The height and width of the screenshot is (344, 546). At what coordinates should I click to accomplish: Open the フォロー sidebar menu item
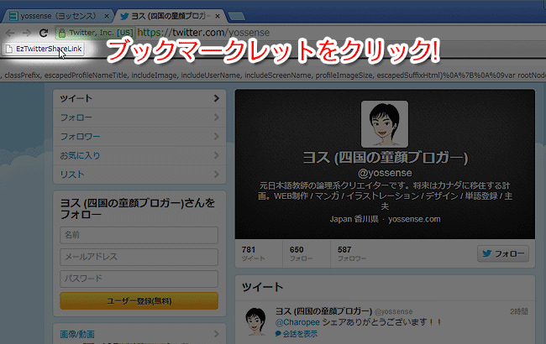tap(139, 117)
